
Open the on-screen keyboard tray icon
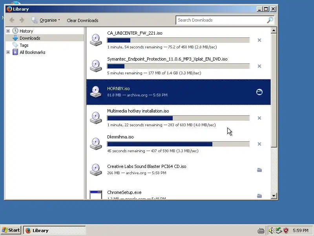click(261, 231)
